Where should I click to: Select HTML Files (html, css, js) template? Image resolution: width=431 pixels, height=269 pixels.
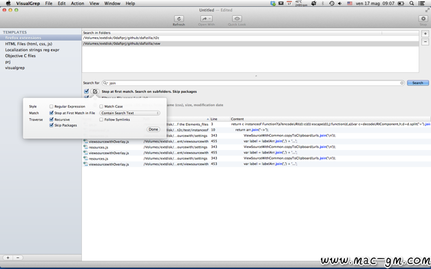(x=41, y=44)
